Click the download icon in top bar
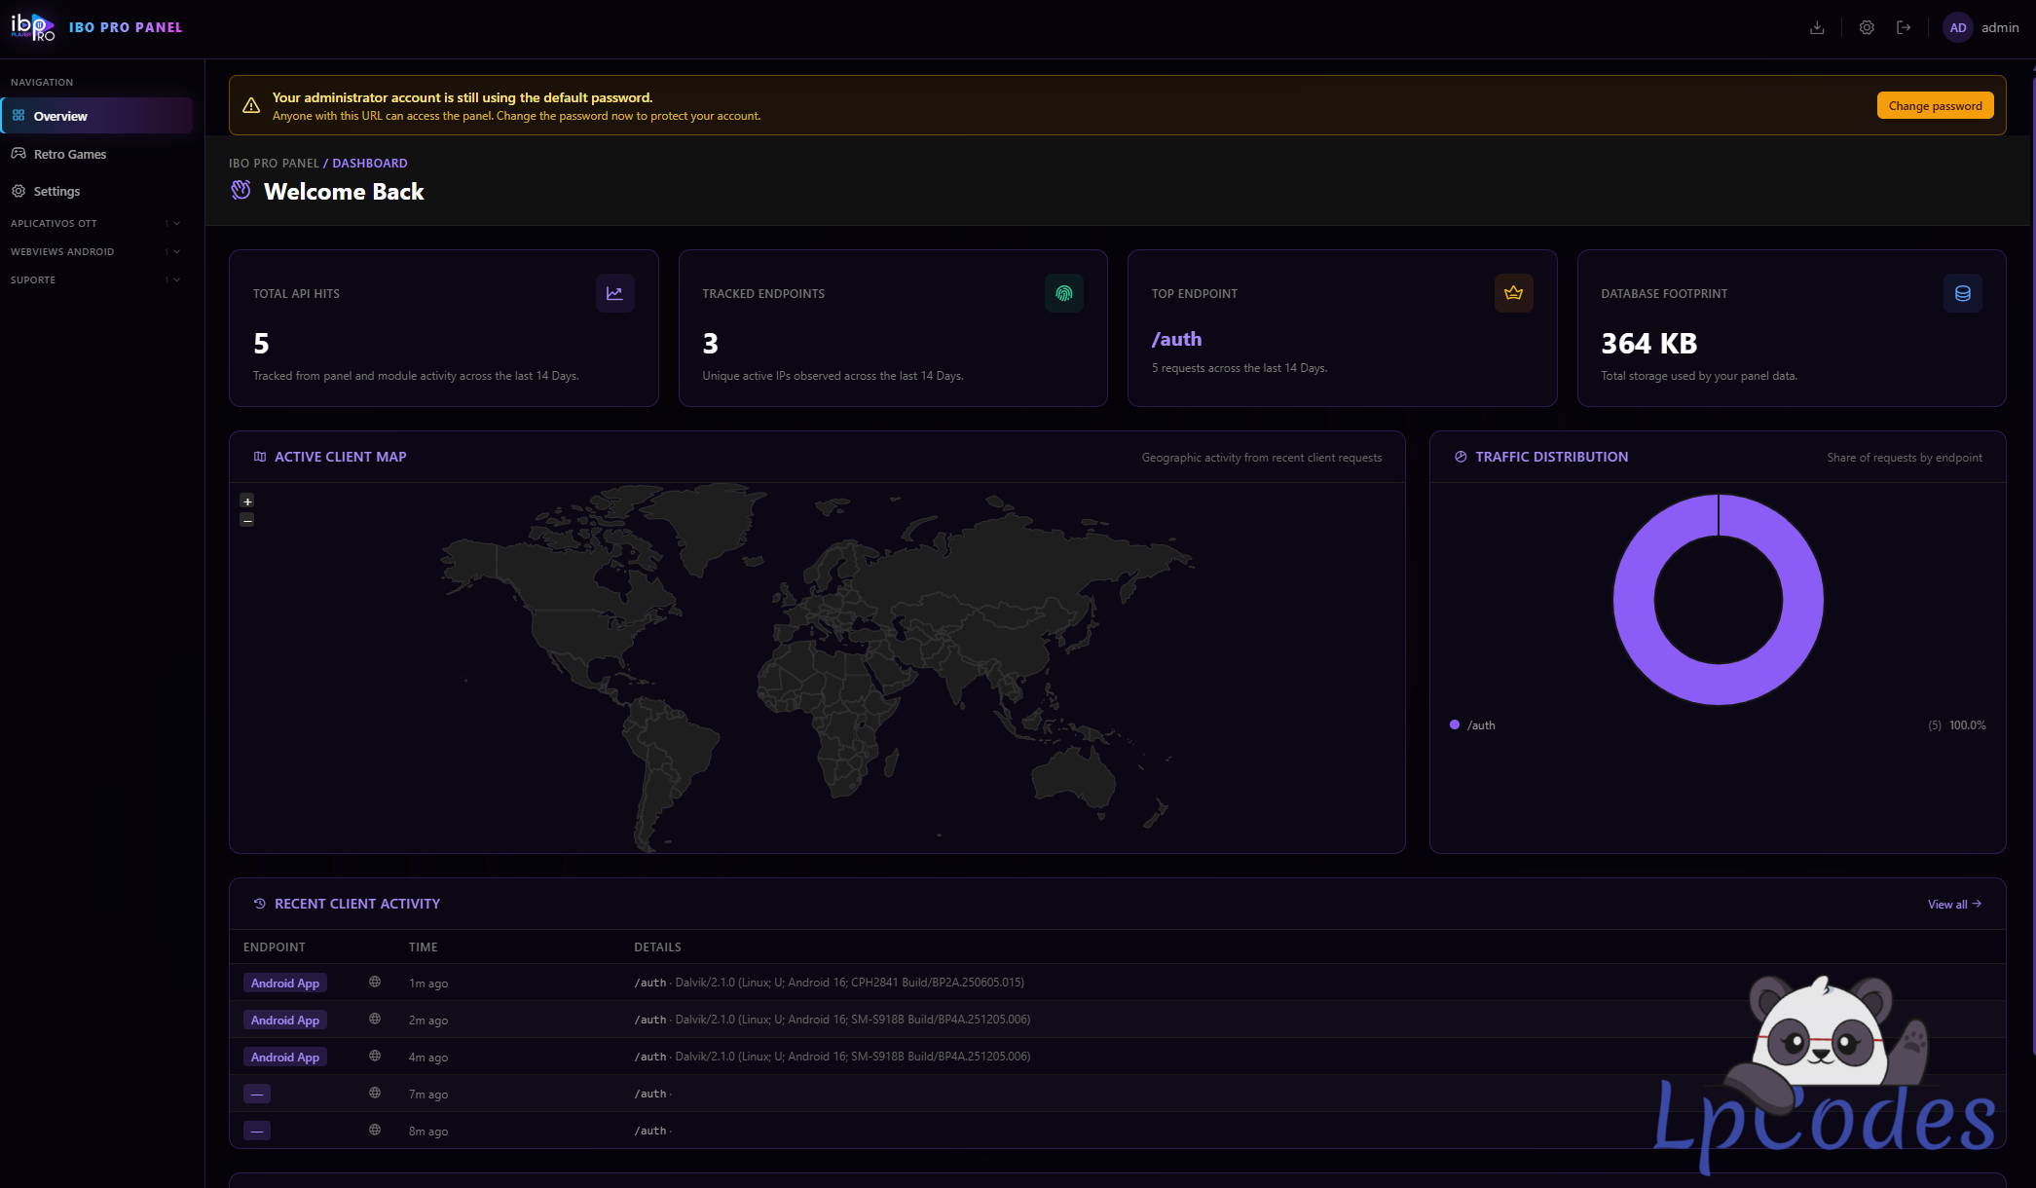The image size is (2036, 1188). pyautogui.click(x=1817, y=27)
